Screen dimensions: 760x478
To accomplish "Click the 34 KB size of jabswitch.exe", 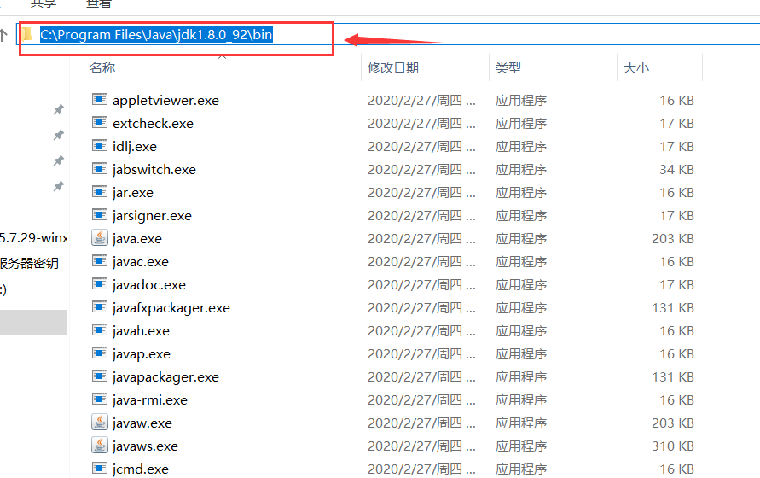I will [676, 169].
